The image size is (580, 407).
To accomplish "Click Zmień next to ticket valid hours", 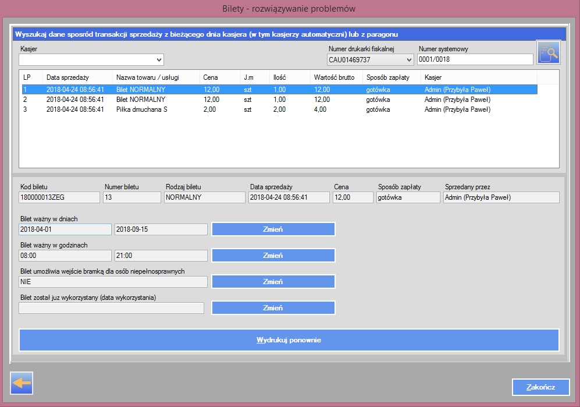I will (x=273, y=256).
